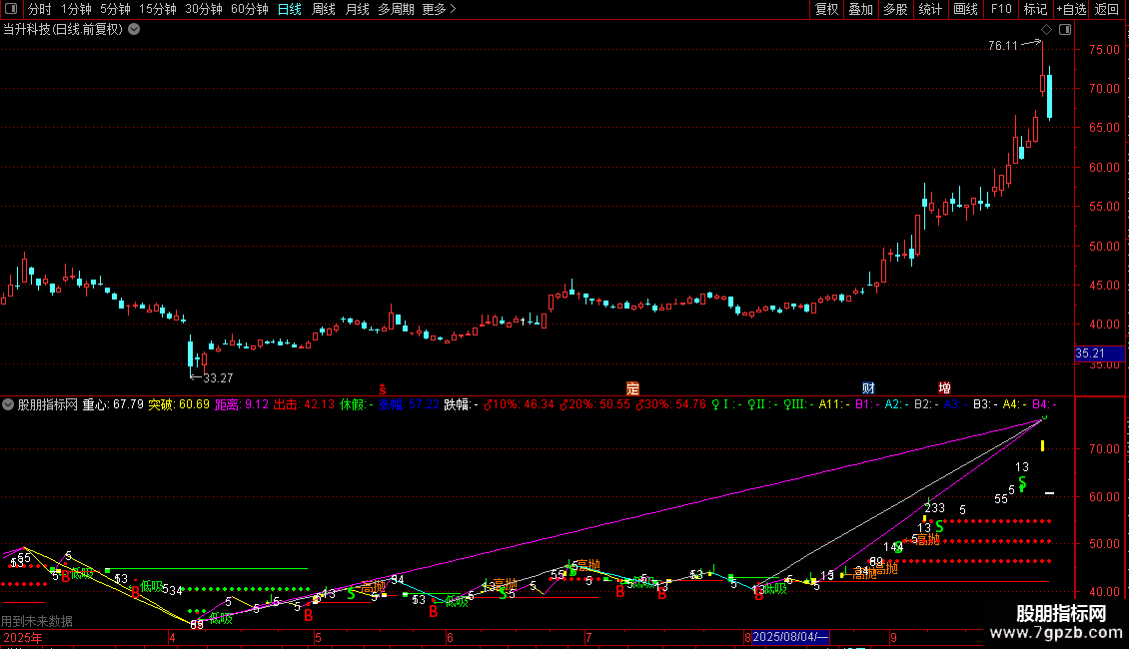Click the red S event marker

coord(383,389)
